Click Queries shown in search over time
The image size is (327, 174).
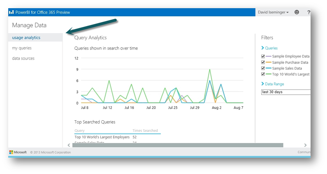tap(106, 48)
